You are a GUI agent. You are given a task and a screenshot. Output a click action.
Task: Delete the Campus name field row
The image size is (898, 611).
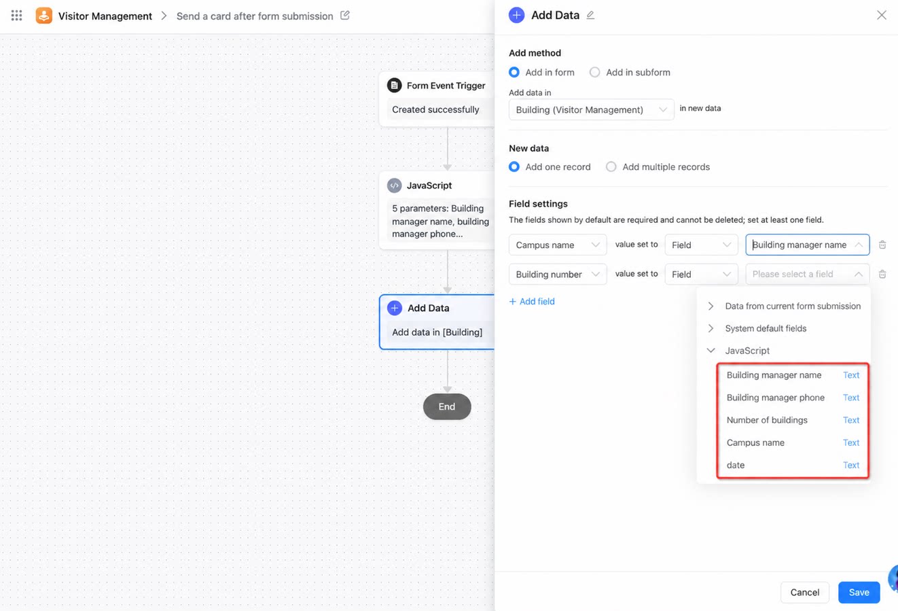click(x=882, y=245)
